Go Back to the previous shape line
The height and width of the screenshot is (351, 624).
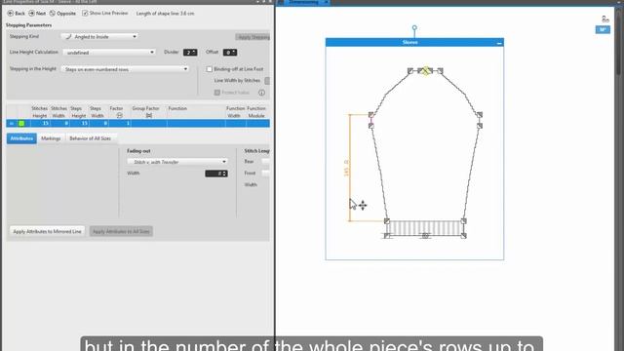(x=16, y=13)
